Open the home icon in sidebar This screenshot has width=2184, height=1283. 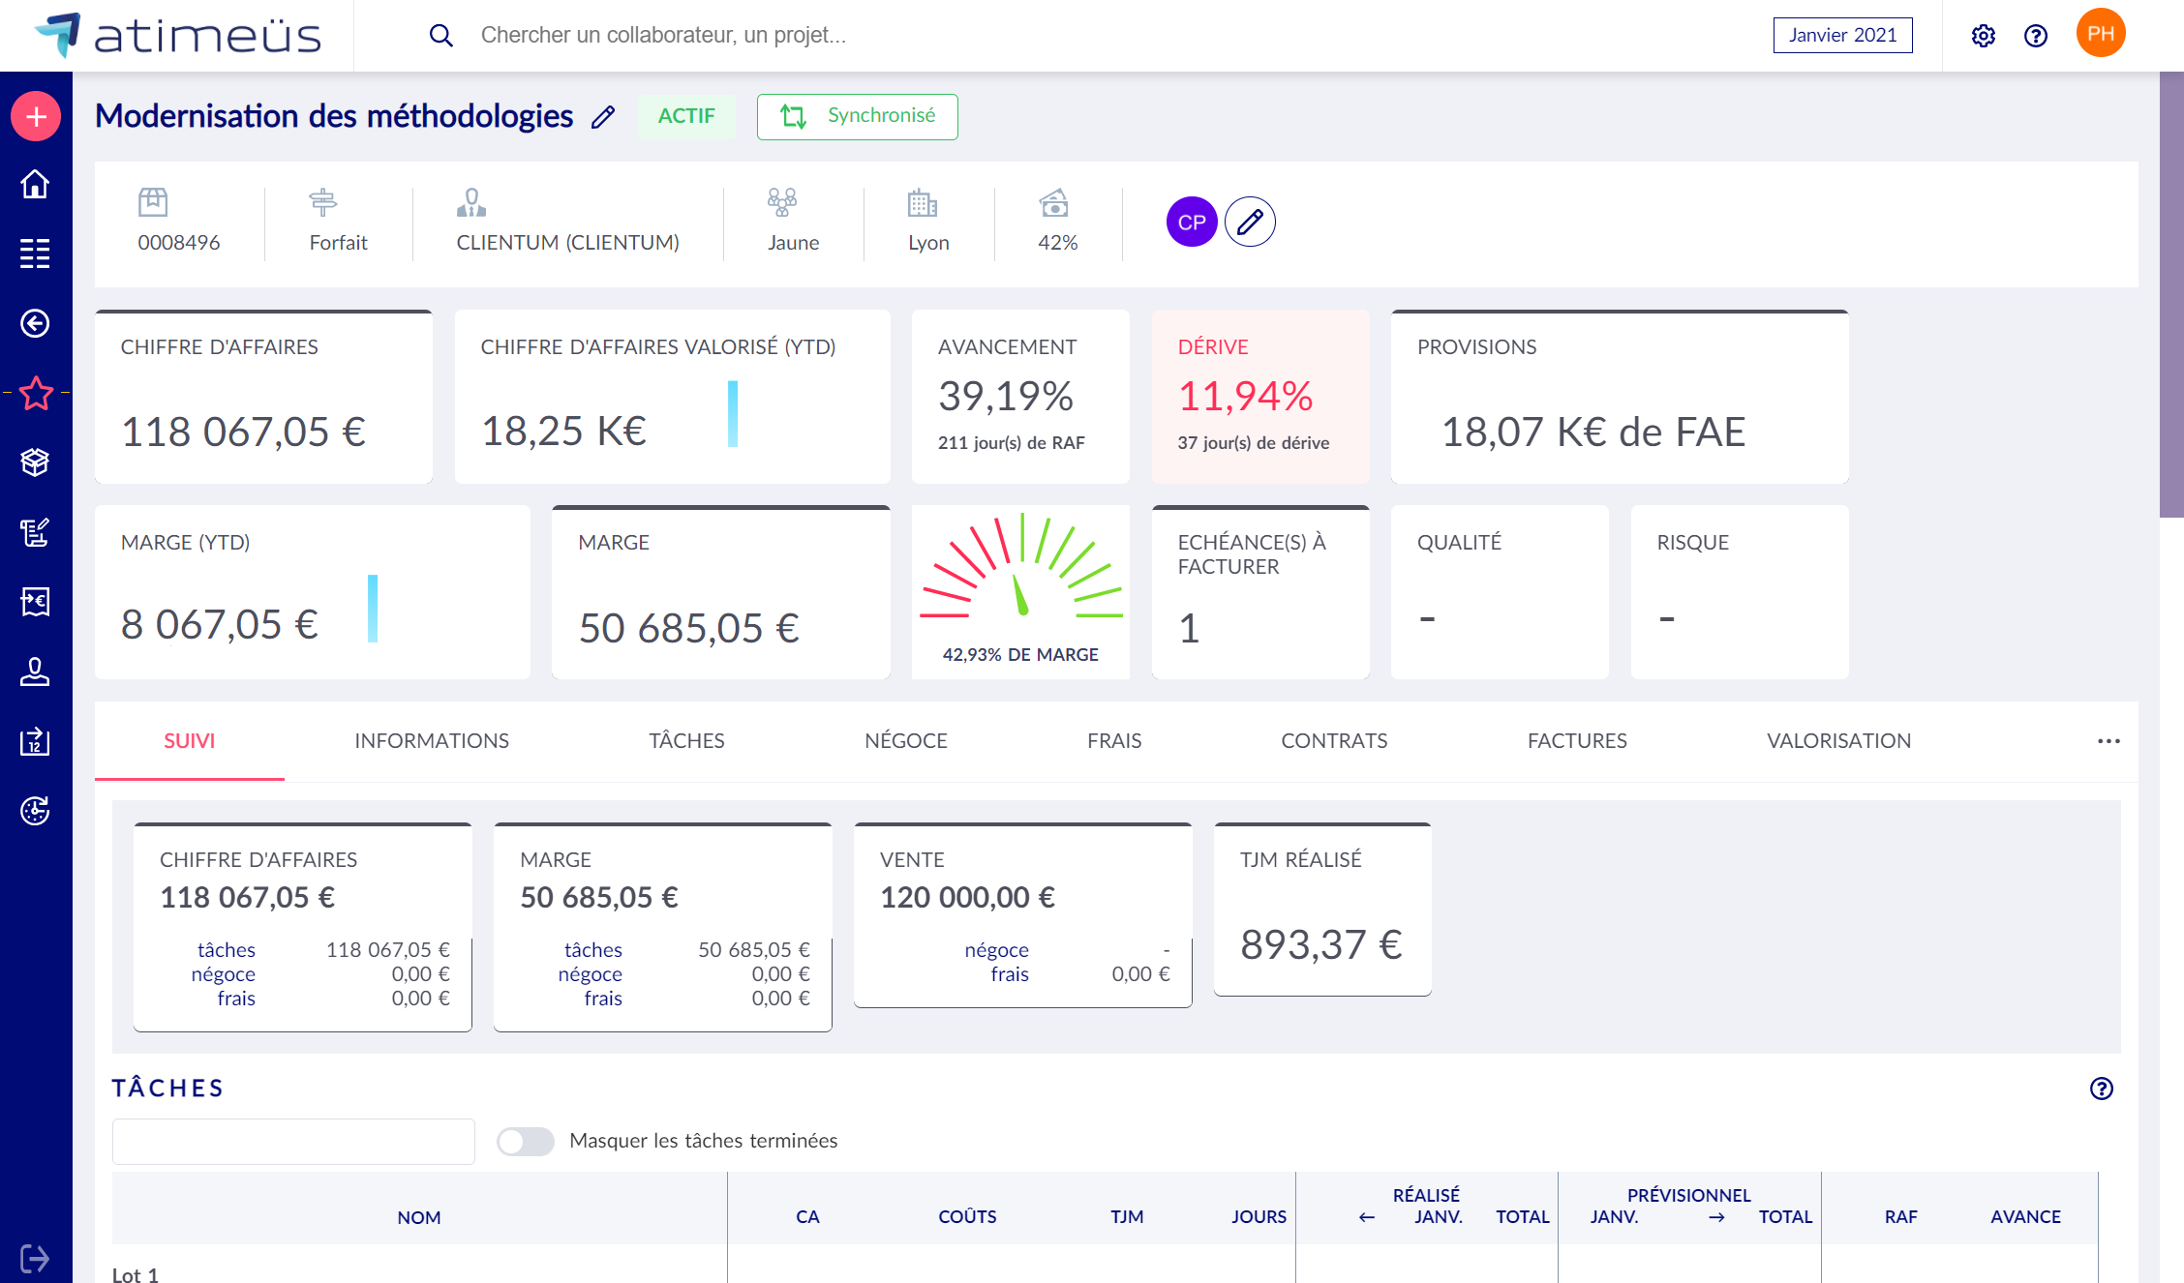(36, 184)
